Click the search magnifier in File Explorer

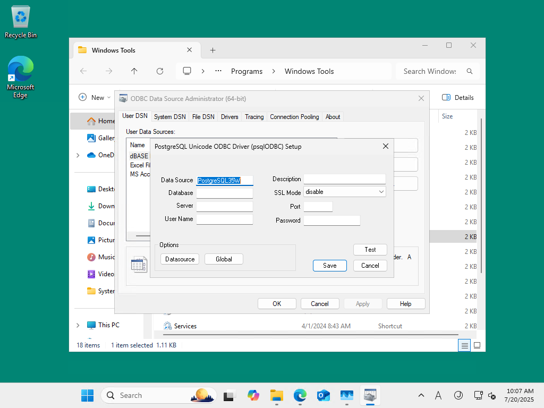click(x=470, y=71)
